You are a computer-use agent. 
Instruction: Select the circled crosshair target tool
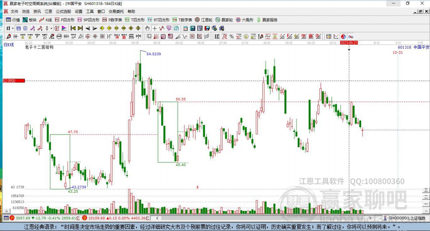tap(88, 36)
